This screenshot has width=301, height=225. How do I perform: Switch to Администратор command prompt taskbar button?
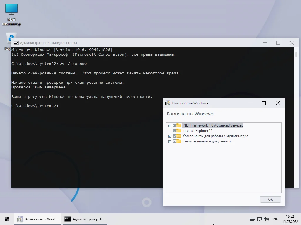tap(85, 219)
